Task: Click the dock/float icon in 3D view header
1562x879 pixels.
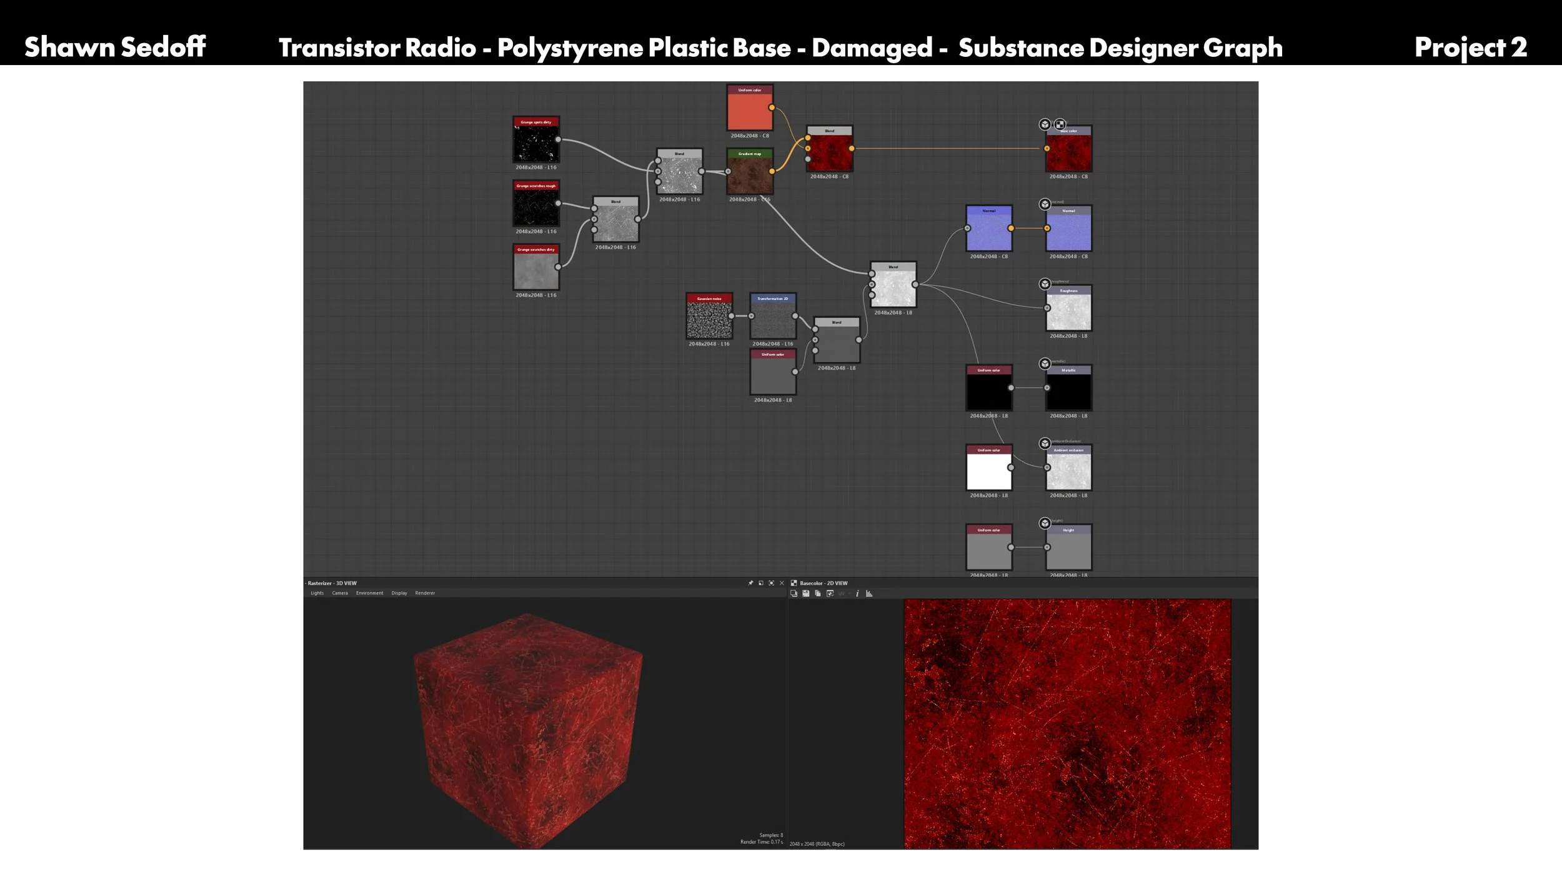Action: (x=761, y=583)
